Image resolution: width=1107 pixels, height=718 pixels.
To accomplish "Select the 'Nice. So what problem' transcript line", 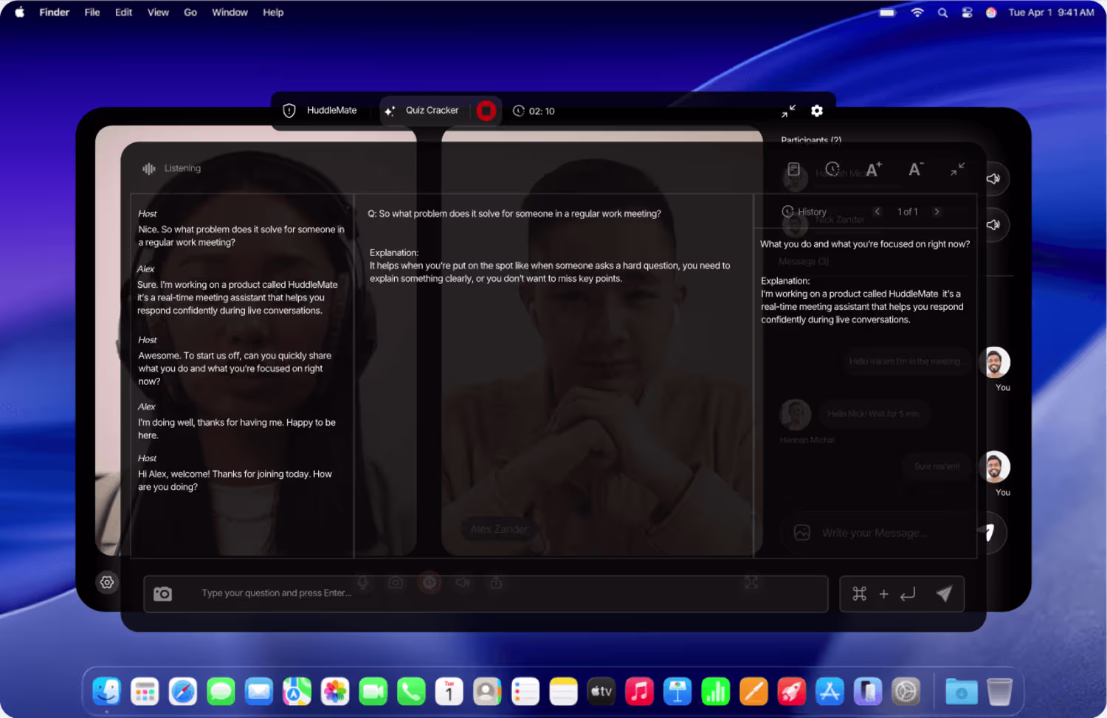I will [241, 235].
